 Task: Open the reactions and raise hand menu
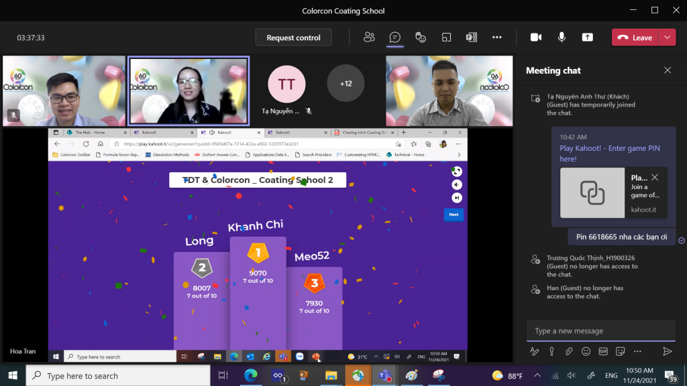coord(421,38)
